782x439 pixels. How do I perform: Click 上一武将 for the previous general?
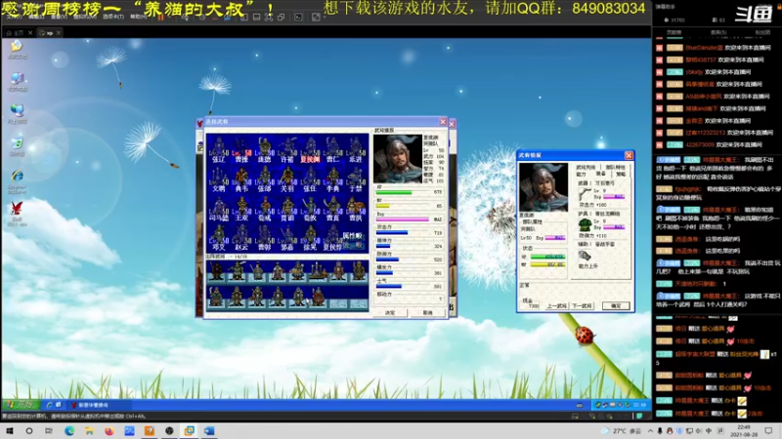tap(555, 305)
